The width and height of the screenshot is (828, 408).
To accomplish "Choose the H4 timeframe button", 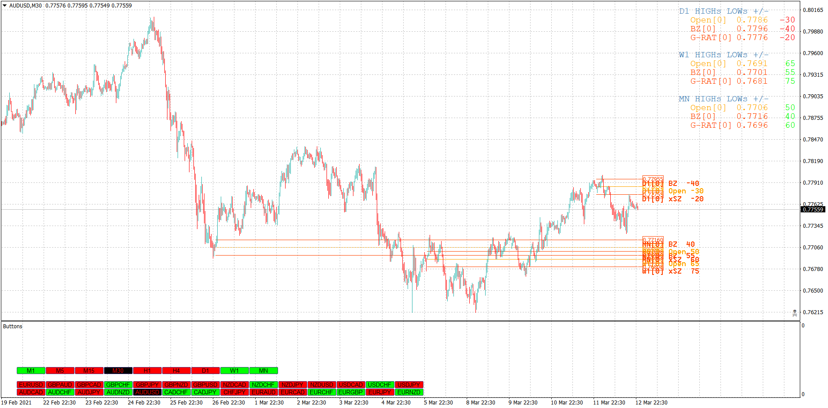I will (x=176, y=371).
